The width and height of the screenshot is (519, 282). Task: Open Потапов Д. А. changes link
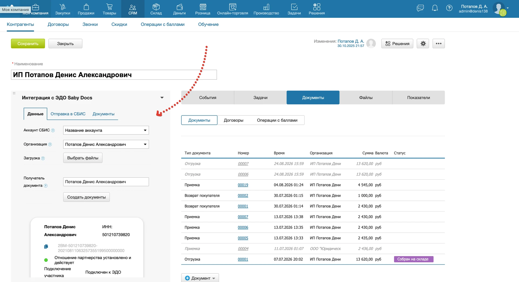pyautogui.click(x=351, y=41)
